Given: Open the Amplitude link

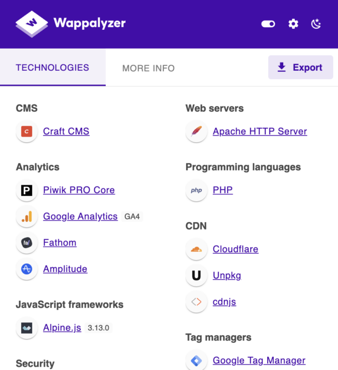Looking at the screenshot, I should [65, 269].
